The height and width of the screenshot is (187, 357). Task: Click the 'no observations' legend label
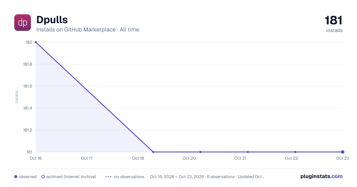coord(129,177)
